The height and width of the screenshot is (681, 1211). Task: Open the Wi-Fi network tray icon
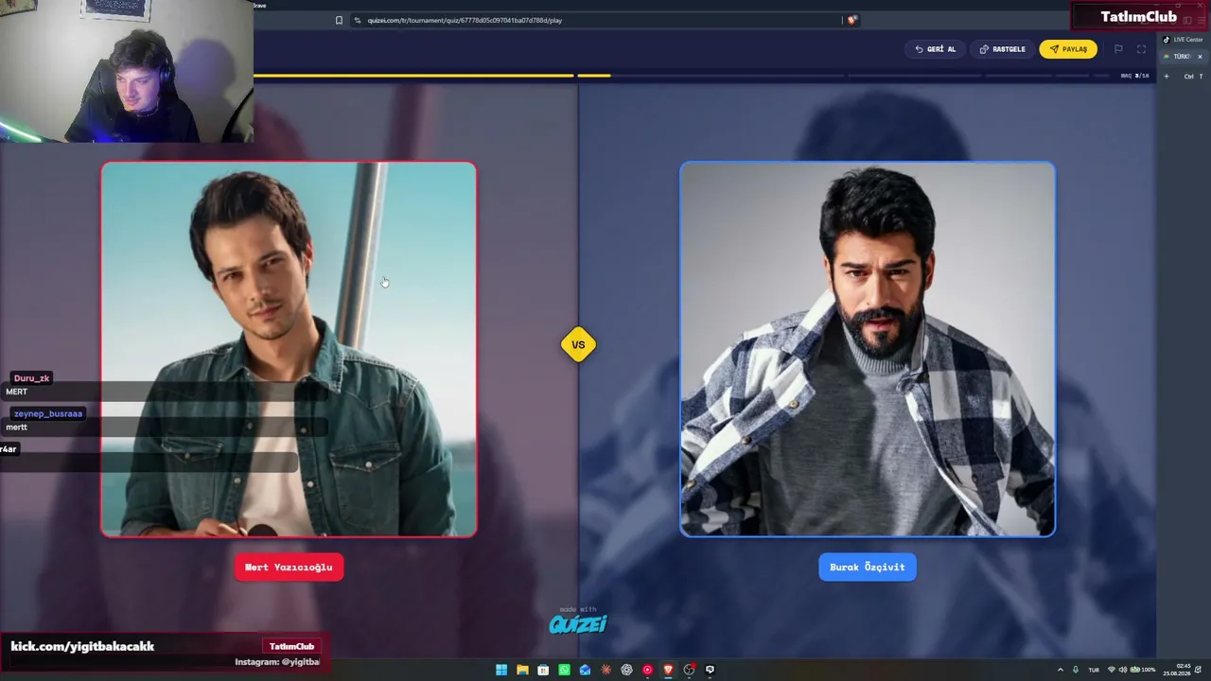[1112, 670]
